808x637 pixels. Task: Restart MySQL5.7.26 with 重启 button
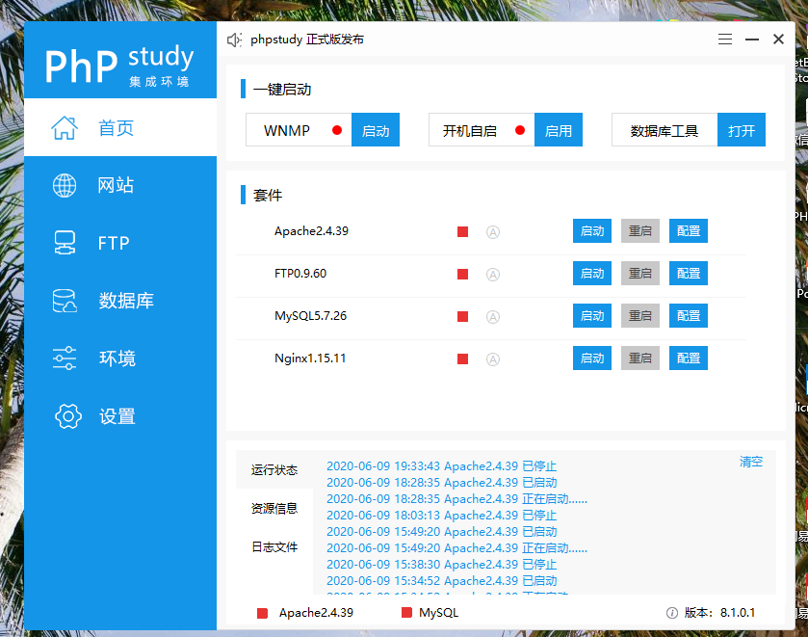pos(640,315)
